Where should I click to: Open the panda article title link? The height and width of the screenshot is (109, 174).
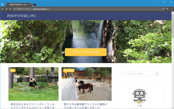(33, 106)
